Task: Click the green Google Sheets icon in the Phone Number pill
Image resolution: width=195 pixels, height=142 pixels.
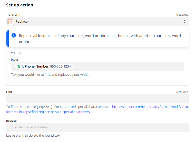Action: tap(19, 67)
